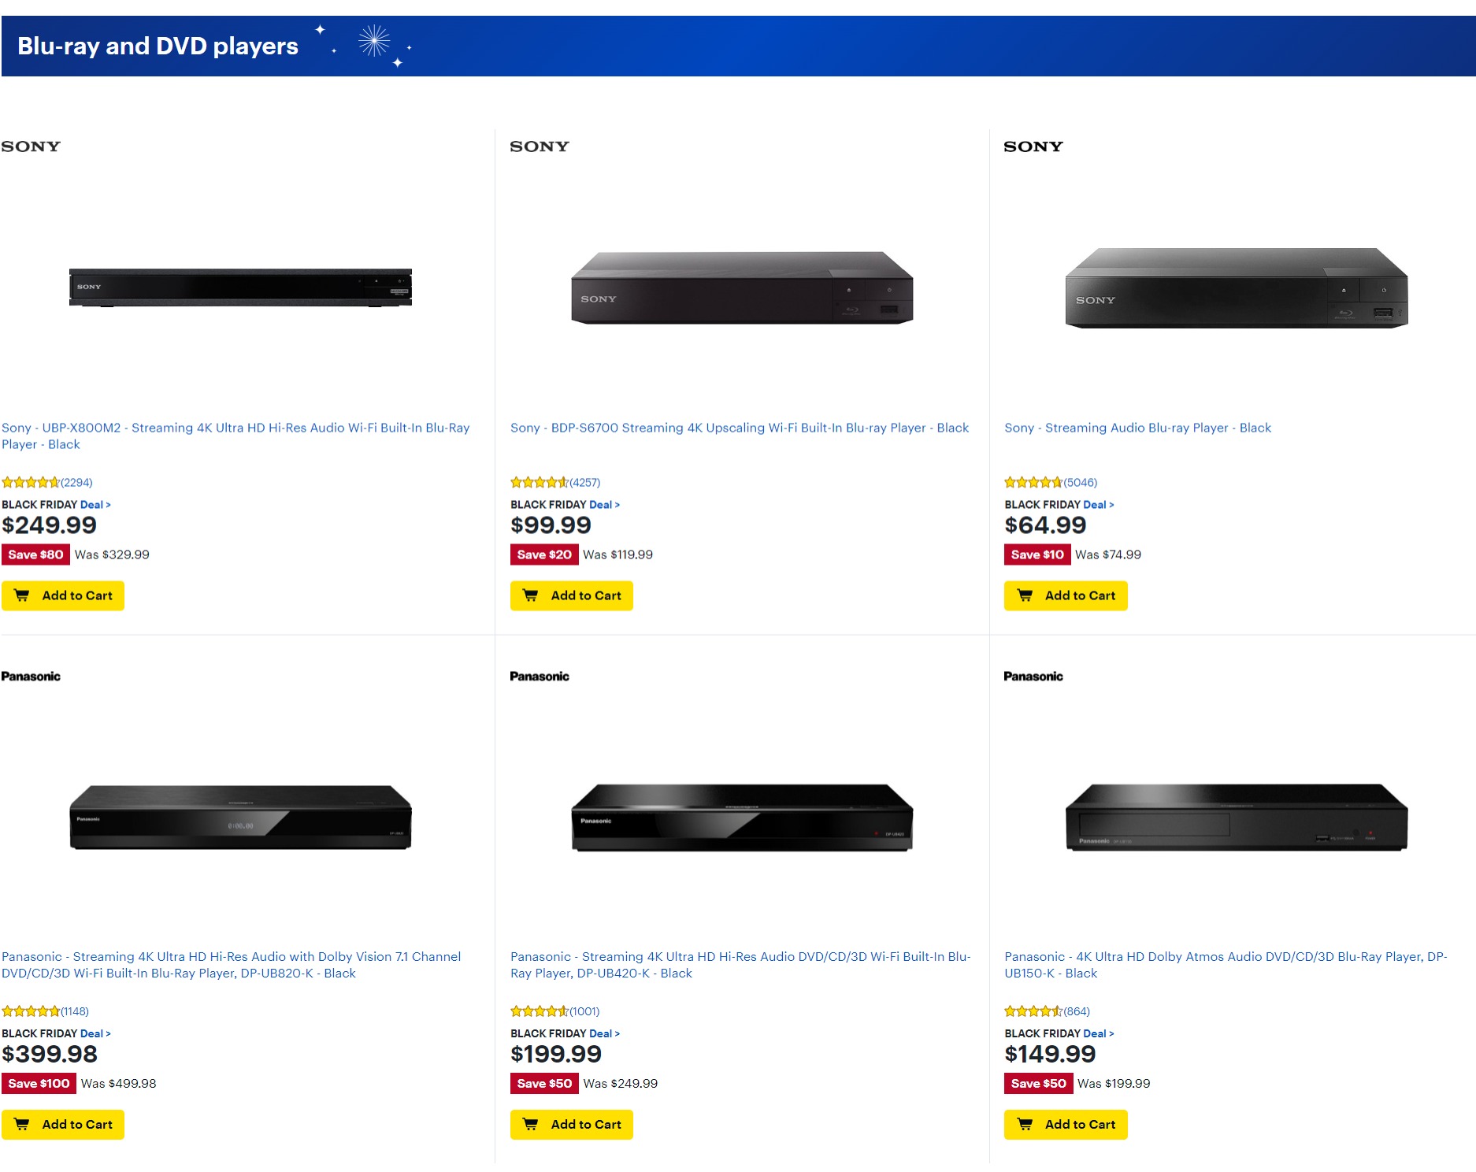Screen dimensions: 1476x1172
Task: Click the Panasonic logo above the DP-UB820-K
Action: [31, 677]
